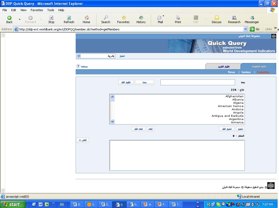Print the current page
The height and width of the screenshot is (208, 279).
[178, 19]
